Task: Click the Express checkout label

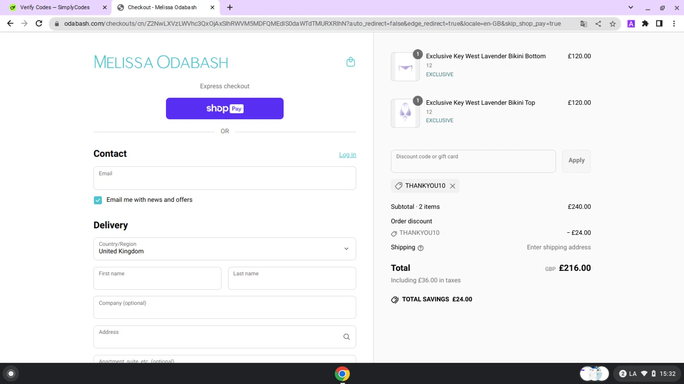Action: (x=224, y=86)
